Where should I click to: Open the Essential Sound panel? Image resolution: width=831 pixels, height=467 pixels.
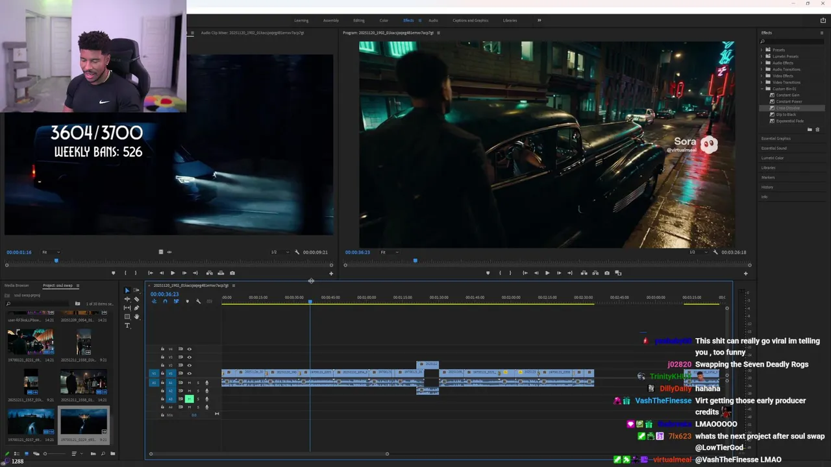(x=774, y=149)
